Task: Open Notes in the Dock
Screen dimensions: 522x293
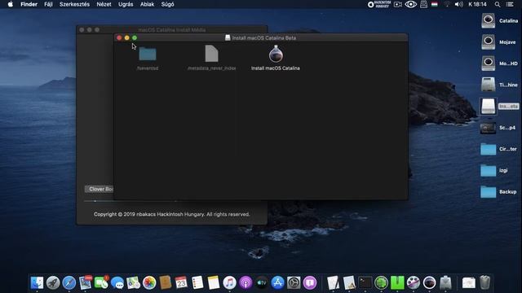Action: click(214, 282)
